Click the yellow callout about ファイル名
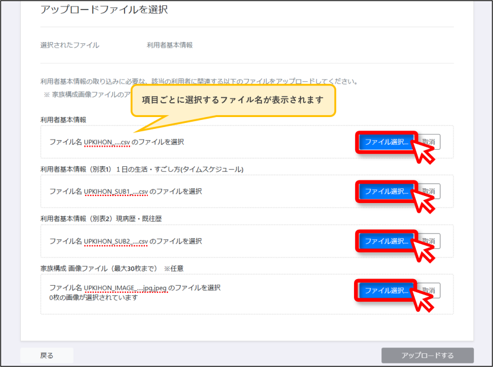The image size is (493, 367). 233,100
